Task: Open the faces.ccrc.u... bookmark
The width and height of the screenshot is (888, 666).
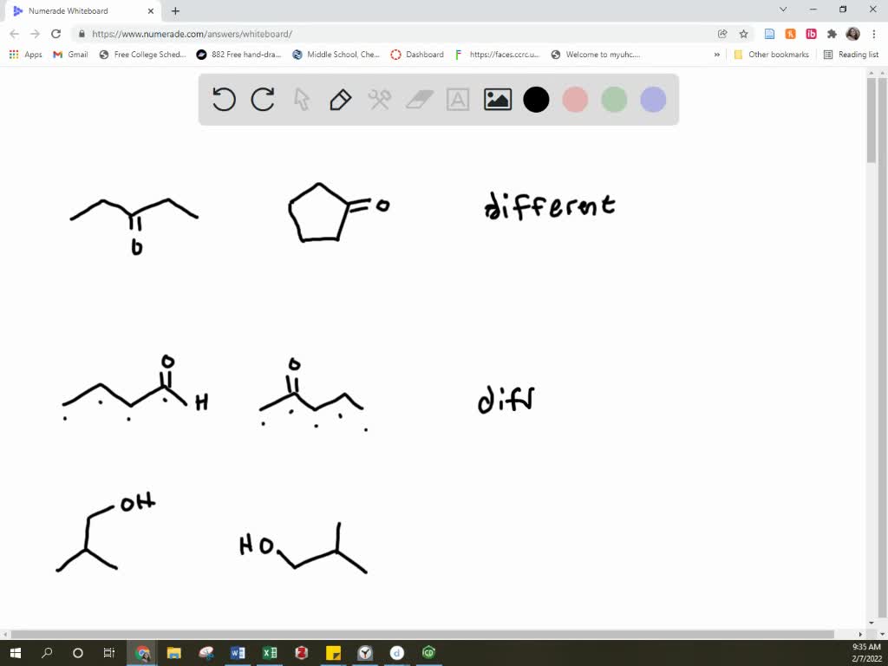Action: click(497, 55)
